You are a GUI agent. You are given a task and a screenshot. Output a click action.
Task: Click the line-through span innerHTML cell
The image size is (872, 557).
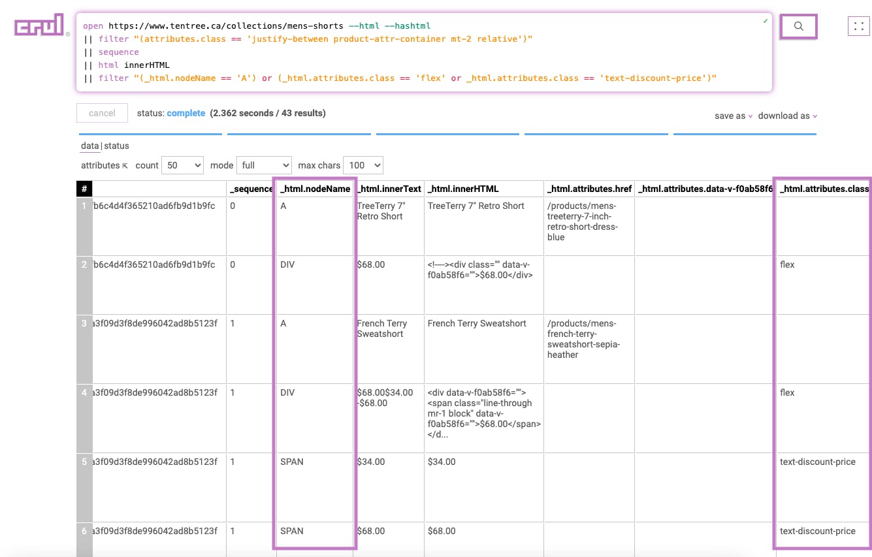point(484,418)
